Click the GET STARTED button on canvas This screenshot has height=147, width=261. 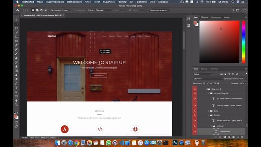point(99,76)
